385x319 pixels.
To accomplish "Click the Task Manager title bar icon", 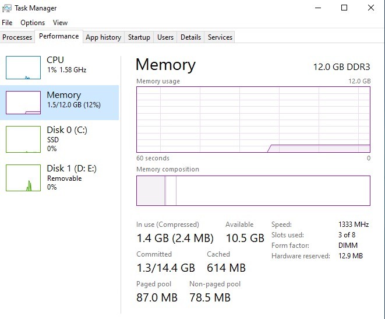I will 7,8.
